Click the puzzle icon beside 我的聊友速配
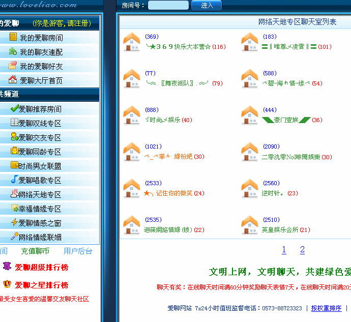Image resolution: width=351 pixels, height=322 pixels. (13, 51)
